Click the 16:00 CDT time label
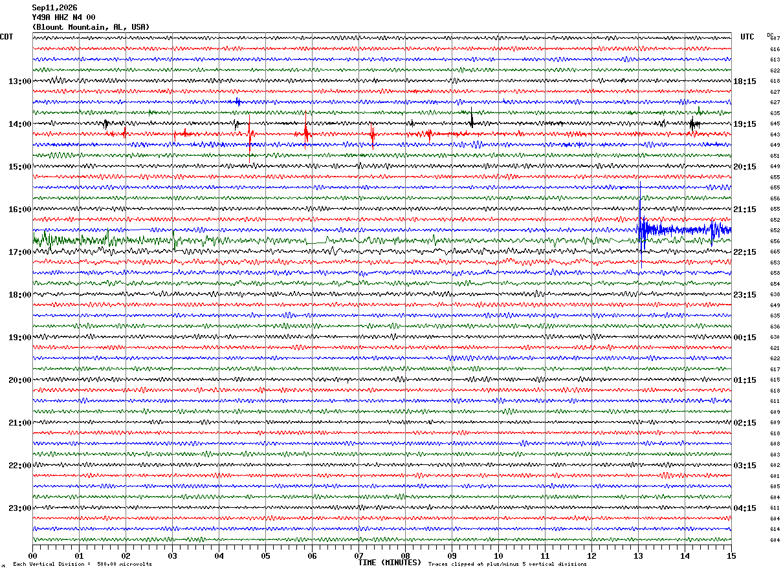The width and height of the screenshot is (783, 573). (19, 210)
